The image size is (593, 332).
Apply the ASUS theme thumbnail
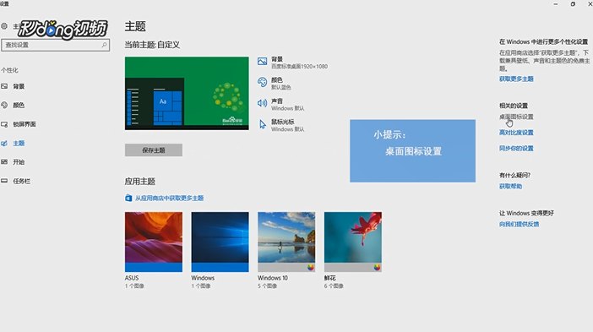point(154,242)
